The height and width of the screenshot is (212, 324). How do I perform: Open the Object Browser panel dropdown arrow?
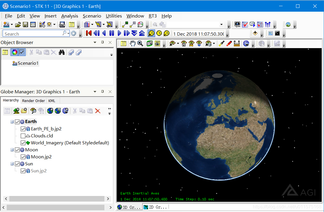click(x=95, y=42)
